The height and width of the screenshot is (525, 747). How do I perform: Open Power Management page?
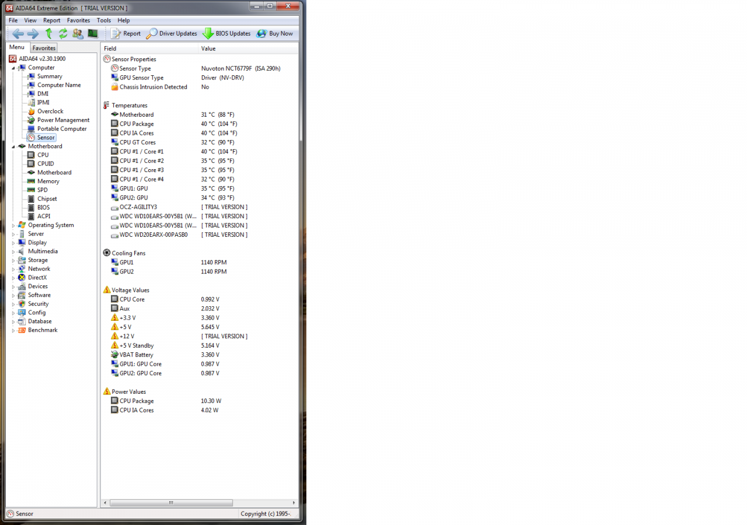tap(63, 120)
